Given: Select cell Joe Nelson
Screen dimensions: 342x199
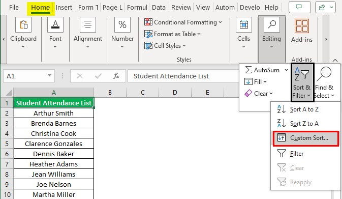Looking at the screenshot, I should pyautogui.click(x=54, y=184).
